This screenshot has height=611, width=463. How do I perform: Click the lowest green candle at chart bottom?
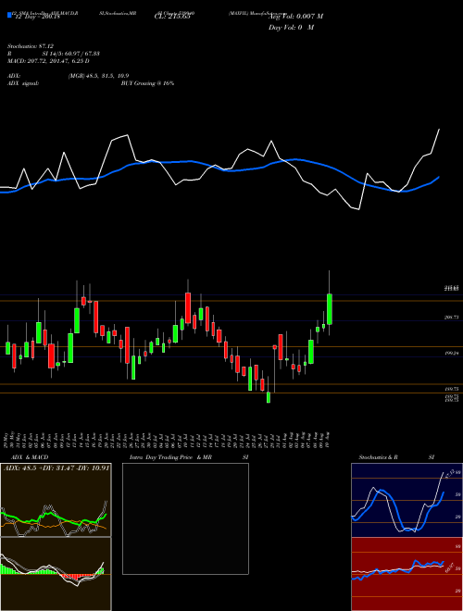click(x=269, y=397)
